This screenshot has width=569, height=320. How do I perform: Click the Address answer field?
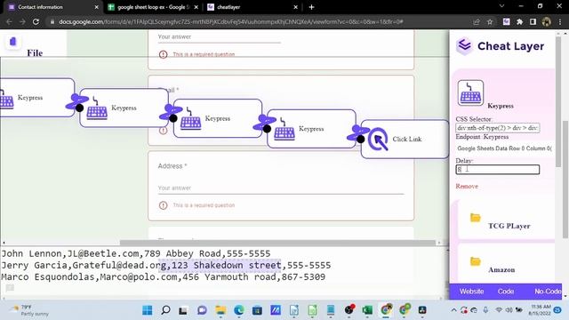point(281,188)
